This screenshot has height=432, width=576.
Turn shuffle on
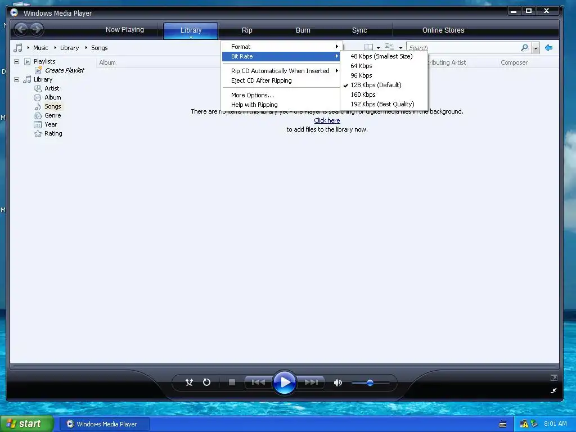coord(189,382)
